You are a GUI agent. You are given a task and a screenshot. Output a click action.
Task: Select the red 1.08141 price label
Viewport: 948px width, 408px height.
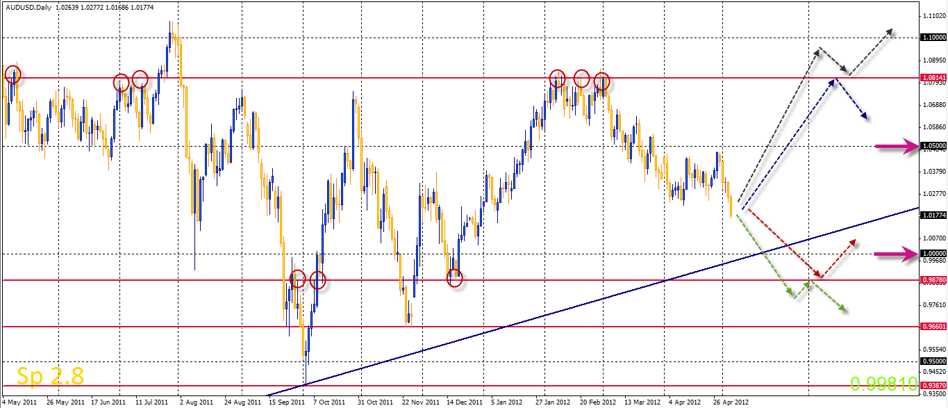click(x=932, y=78)
